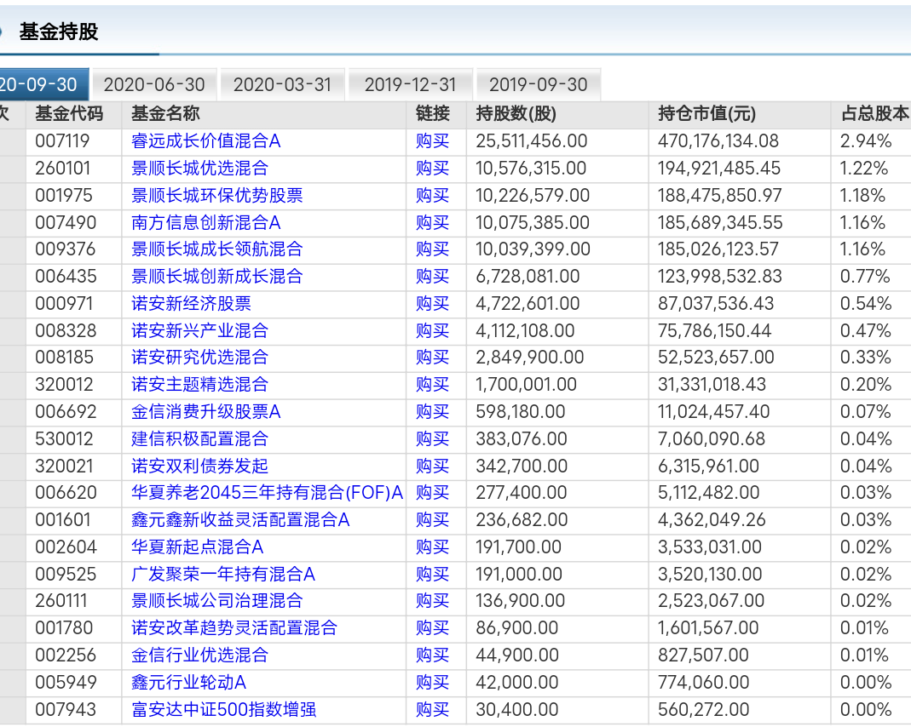The width and height of the screenshot is (911, 727).
Task: Click 购买 for fund 006435
Action: (433, 277)
